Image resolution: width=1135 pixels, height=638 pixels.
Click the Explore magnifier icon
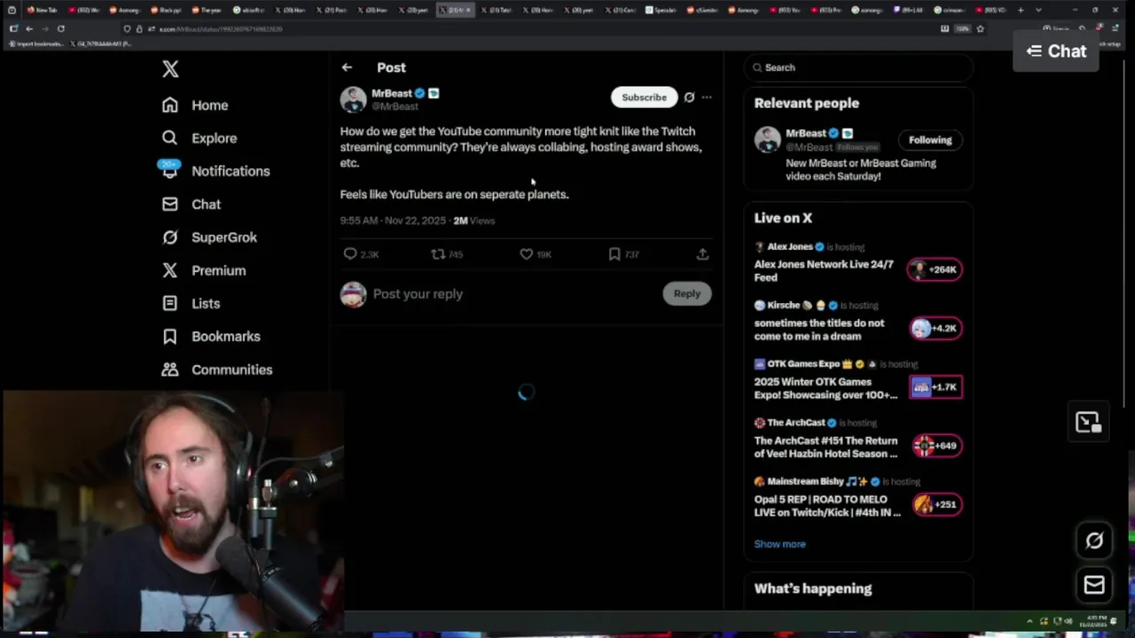(170, 138)
